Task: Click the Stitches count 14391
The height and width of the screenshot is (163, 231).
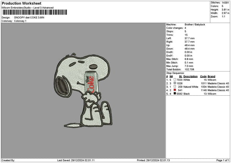Action: click(x=225, y=3)
